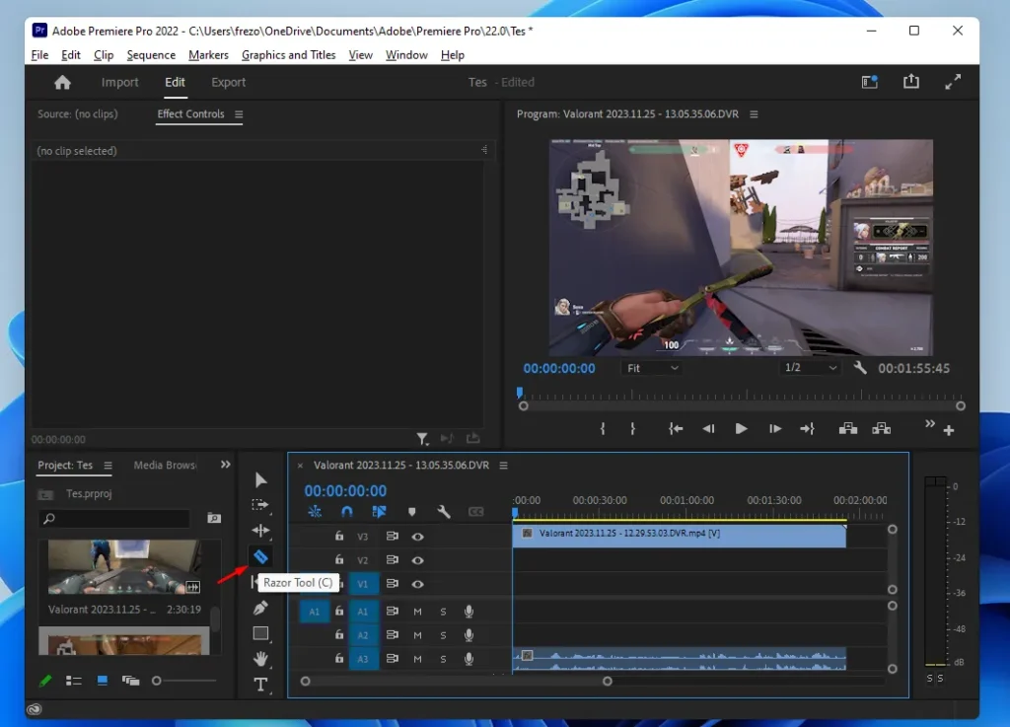1010x727 pixels.
Task: Open Timeline display settings wrench
Action: [443, 512]
